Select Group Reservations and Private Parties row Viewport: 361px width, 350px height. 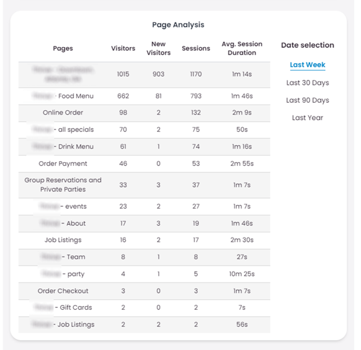tap(144, 185)
